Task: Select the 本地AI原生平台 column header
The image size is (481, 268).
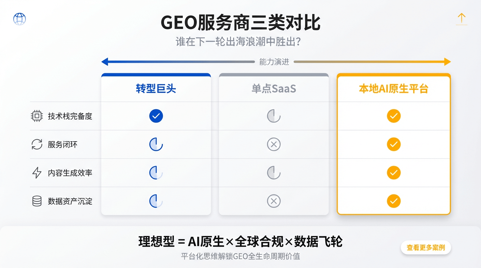Action: (x=394, y=89)
